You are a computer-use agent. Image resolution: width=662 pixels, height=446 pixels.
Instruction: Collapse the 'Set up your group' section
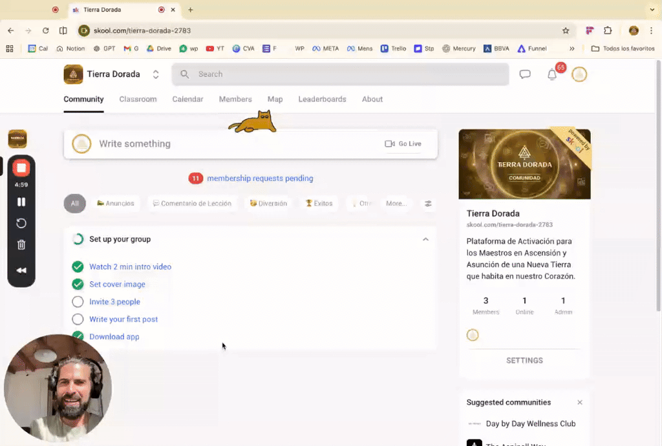tap(425, 239)
